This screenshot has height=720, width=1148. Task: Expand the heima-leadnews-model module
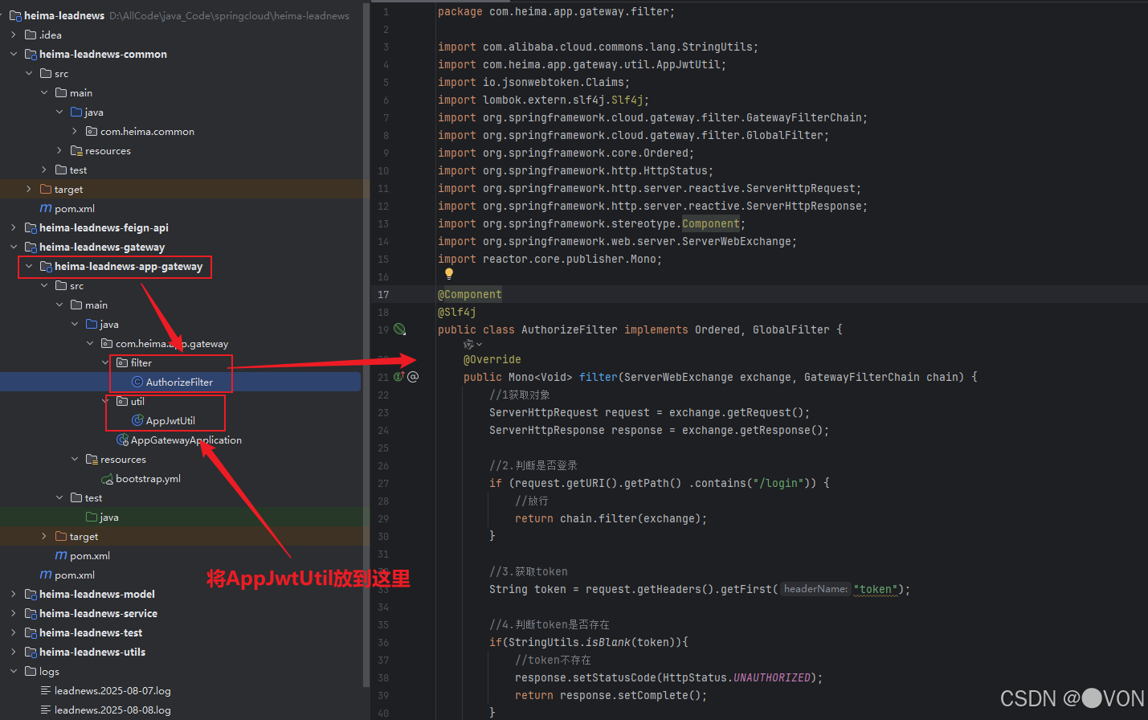14,595
